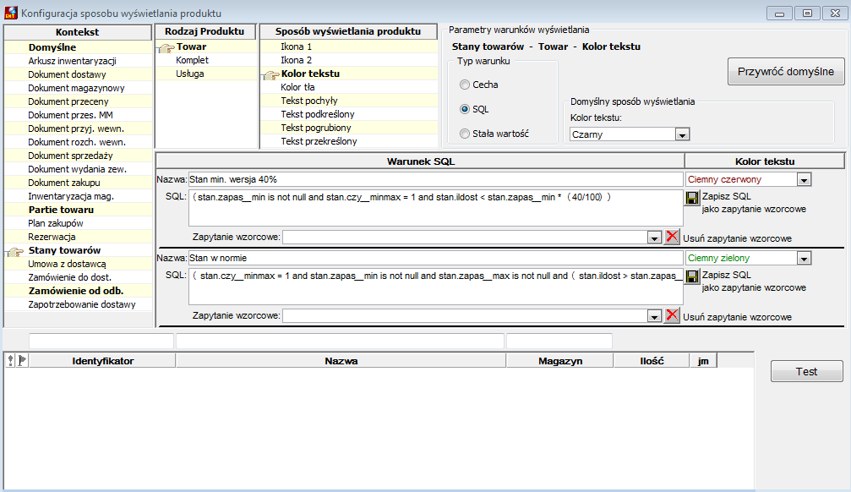Choose Dokument sprzedaży in Kontekst list
Image resolution: width=851 pixels, height=492 pixels.
(70, 156)
